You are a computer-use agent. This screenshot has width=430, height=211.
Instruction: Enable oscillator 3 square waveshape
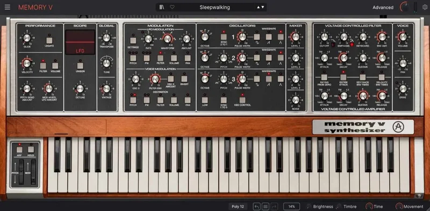(x=257, y=79)
